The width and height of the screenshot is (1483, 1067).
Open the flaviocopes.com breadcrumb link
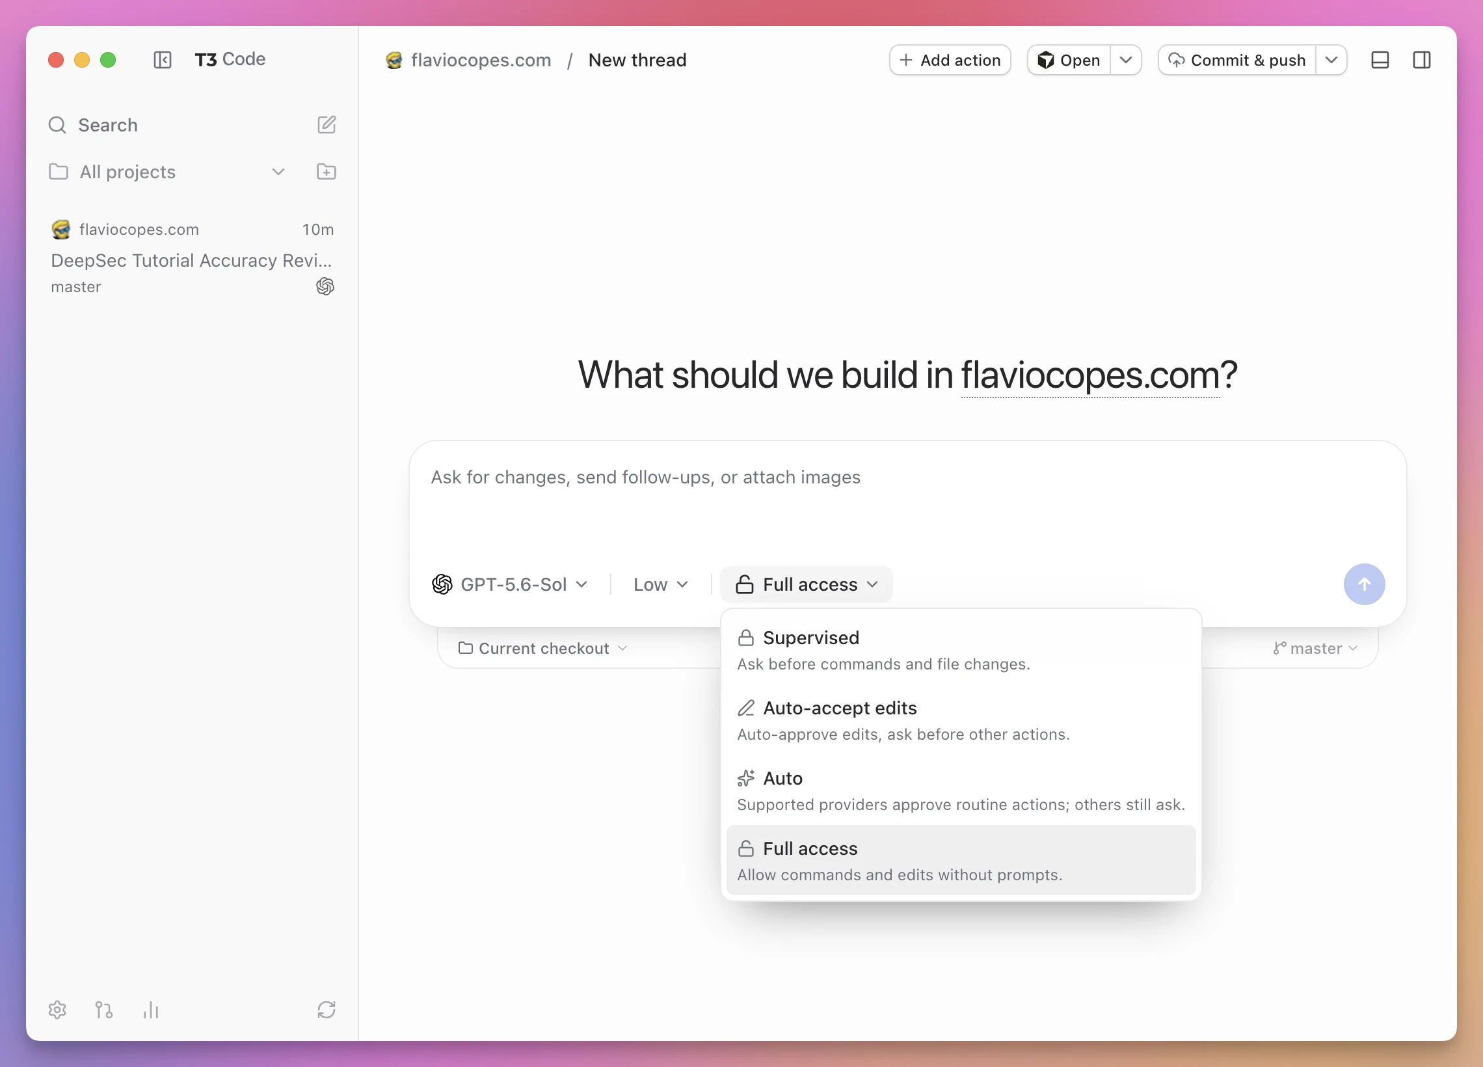[481, 61]
